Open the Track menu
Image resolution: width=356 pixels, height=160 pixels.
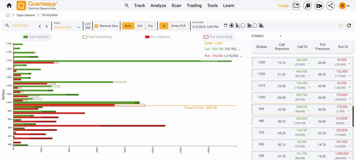(x=139, y=6)
